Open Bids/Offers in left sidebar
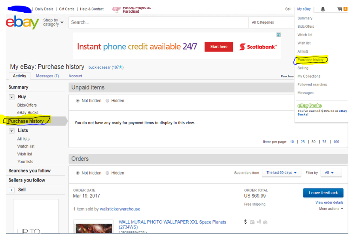 point(27,105)
